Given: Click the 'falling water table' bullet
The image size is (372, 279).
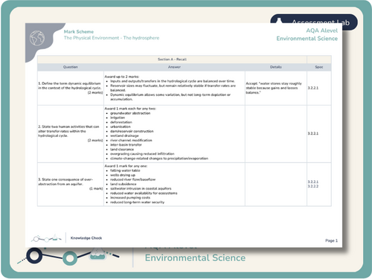Looking at the screenshot, I should pyautogui.click(x=125, y=170).
